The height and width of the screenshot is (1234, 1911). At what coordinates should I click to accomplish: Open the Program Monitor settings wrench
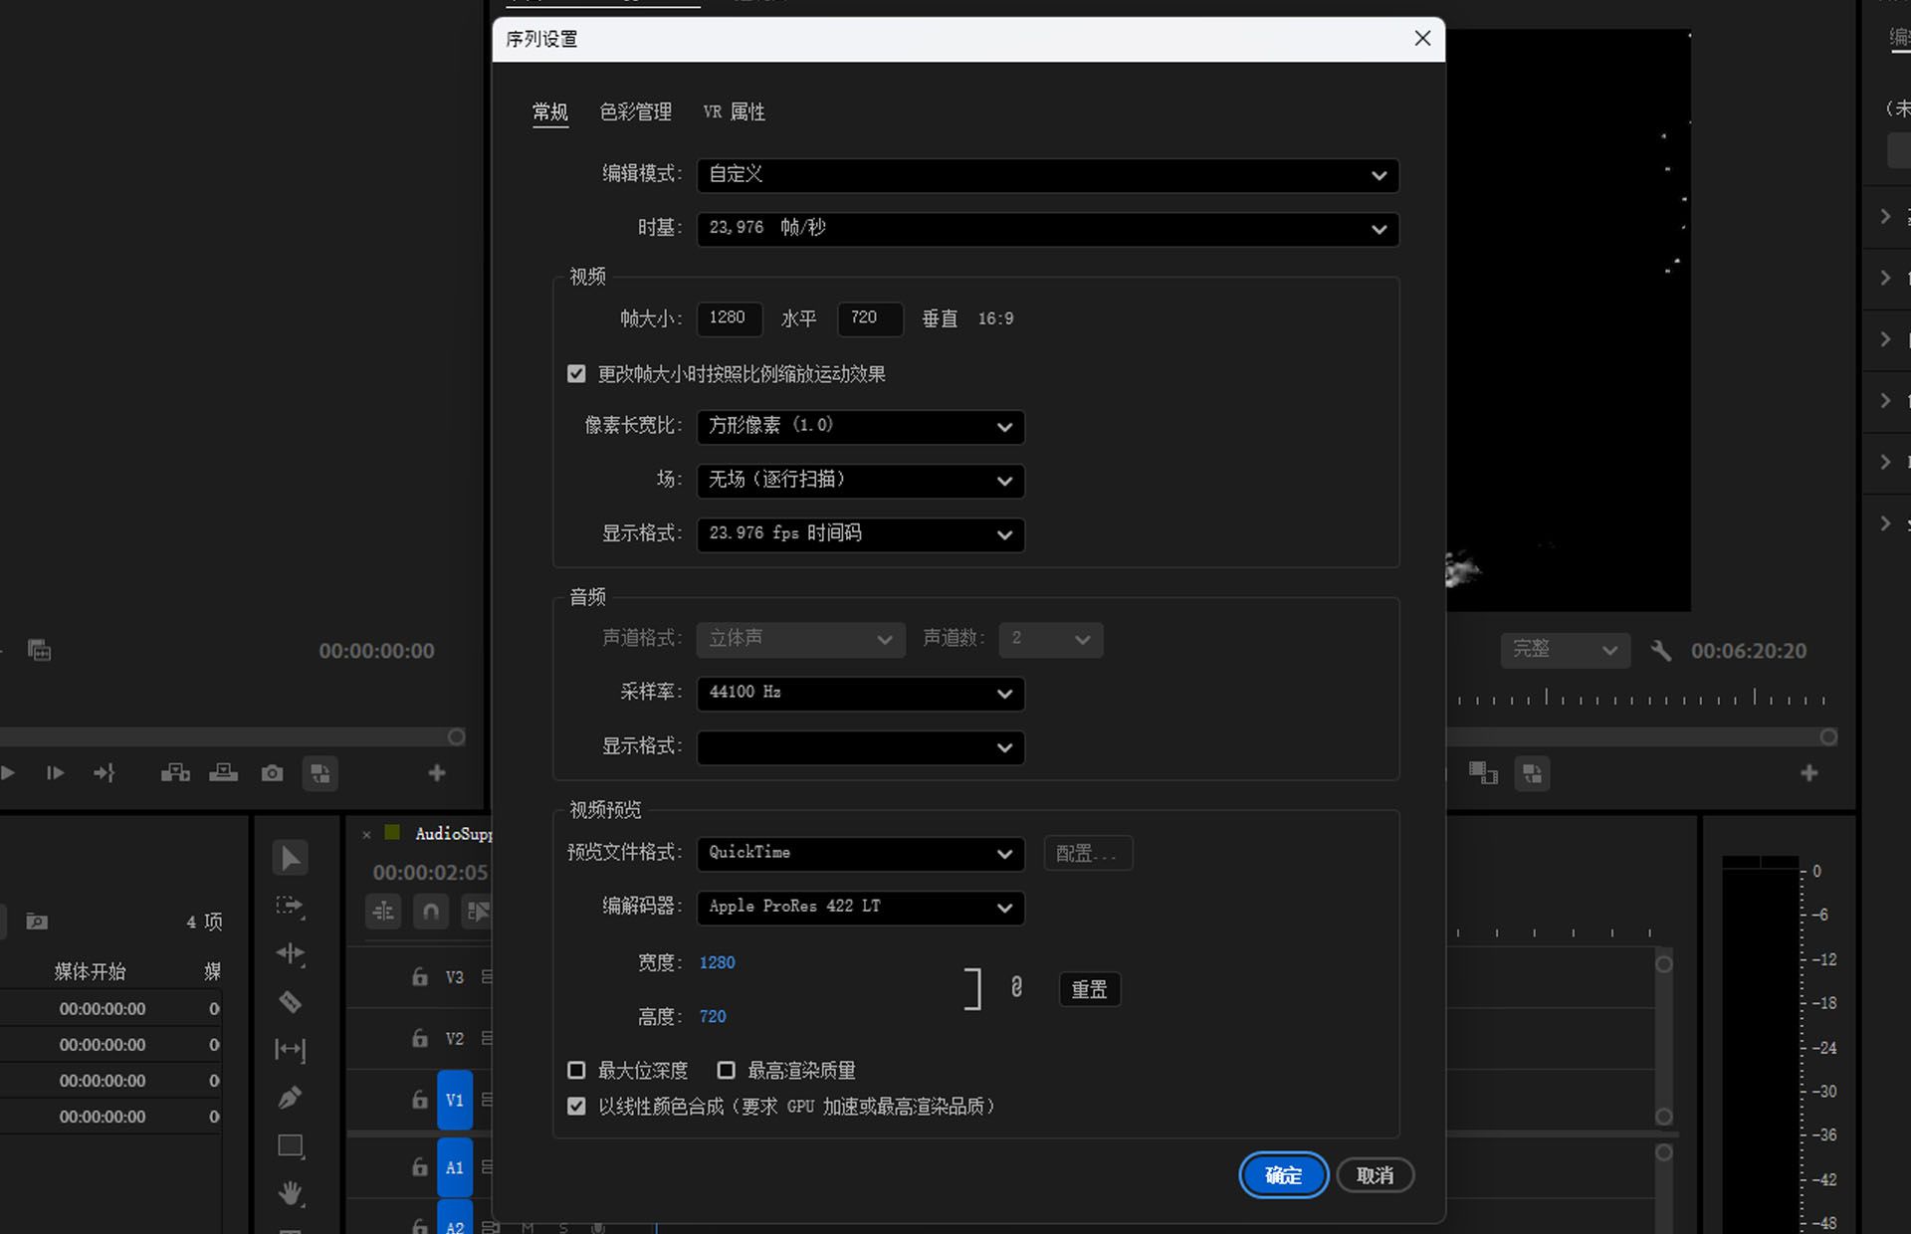tap(1660, 651)
